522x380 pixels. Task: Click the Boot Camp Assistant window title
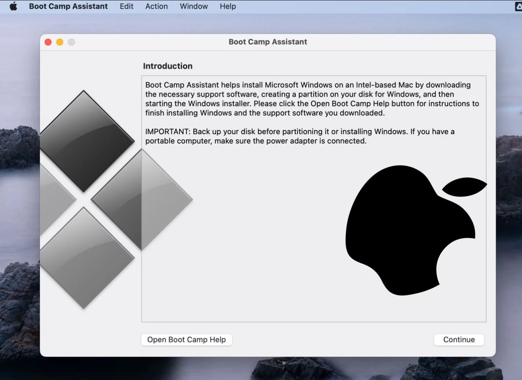268,42
